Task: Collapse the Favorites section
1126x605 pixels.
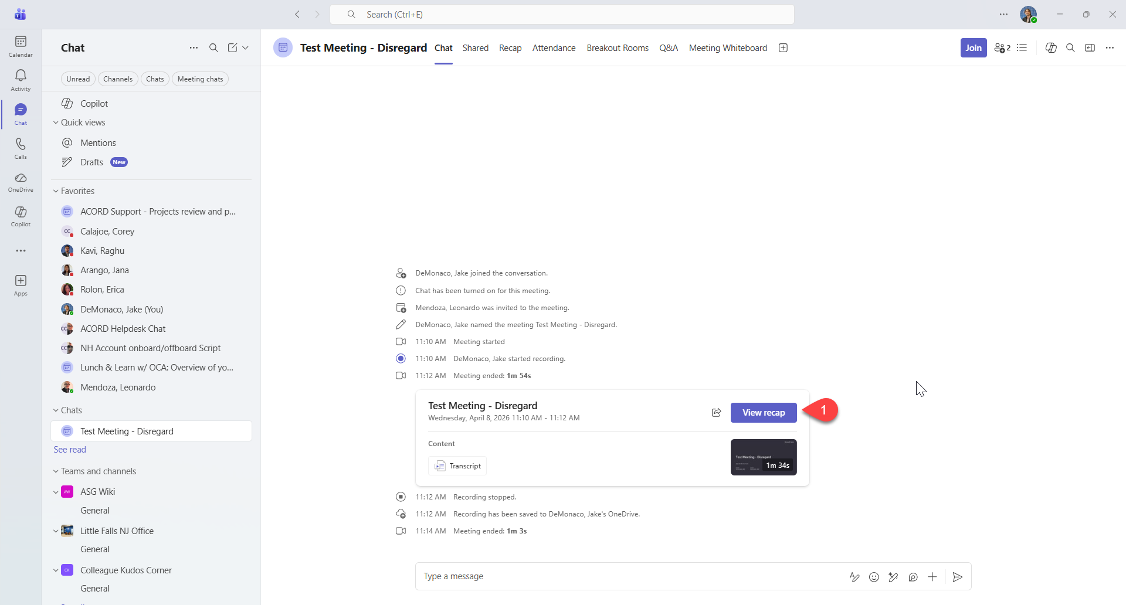Action: pyautogui.click(x=56, y=191)
